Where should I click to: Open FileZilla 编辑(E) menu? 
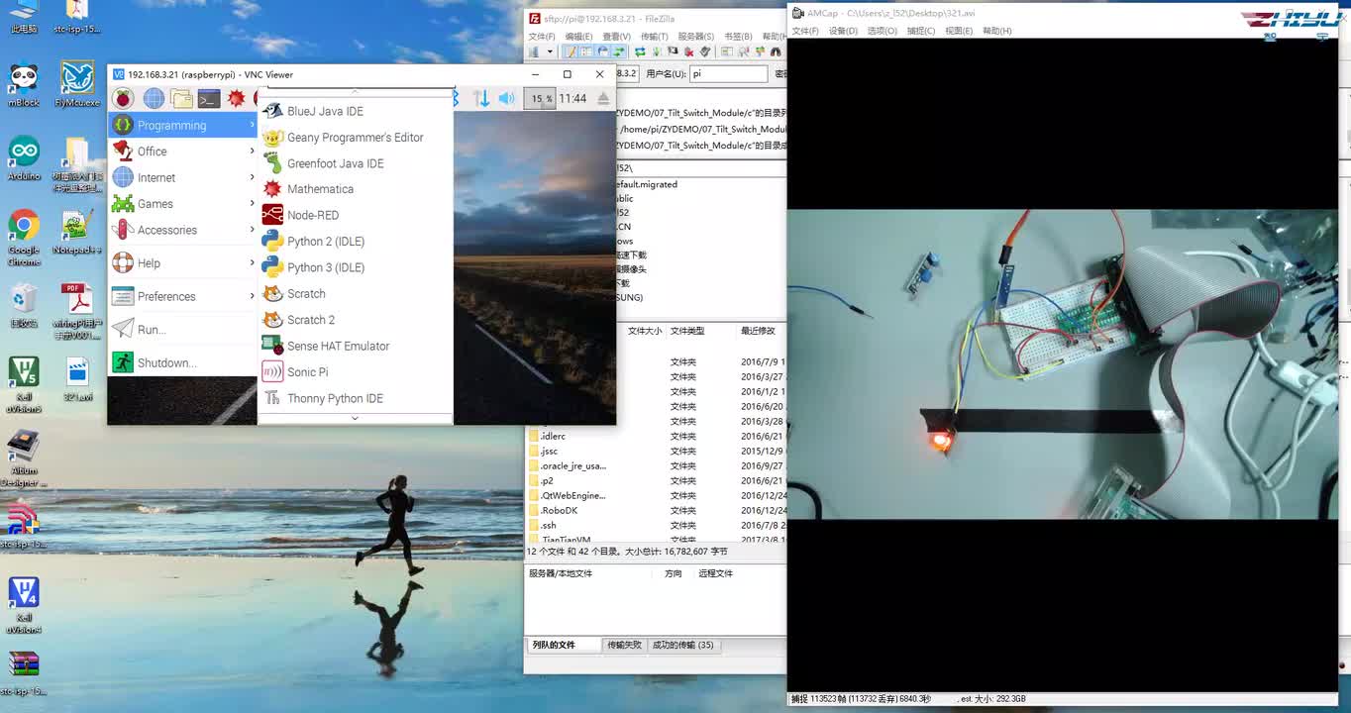tap(578, 37)
